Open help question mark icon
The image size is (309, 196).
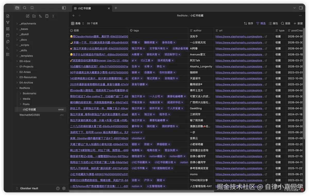58,188
